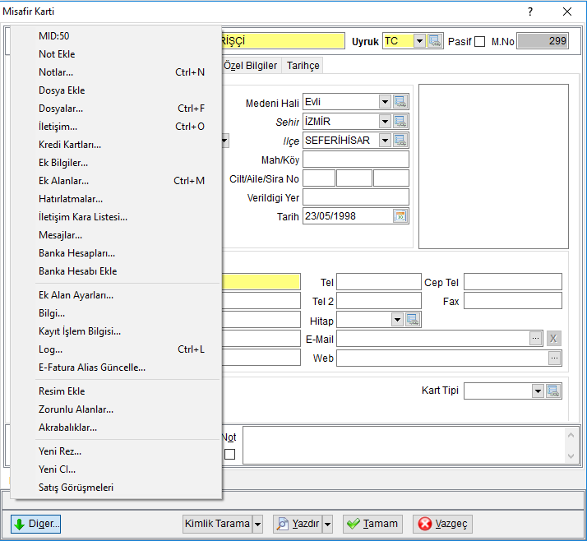Open Yazdır dropdown arrow
This screenshot has width=587, height=541.
tap(327, 524)
